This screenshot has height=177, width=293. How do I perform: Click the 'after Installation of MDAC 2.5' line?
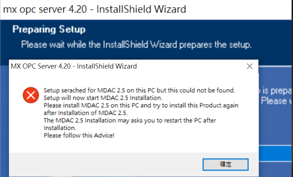click(85, 113)
